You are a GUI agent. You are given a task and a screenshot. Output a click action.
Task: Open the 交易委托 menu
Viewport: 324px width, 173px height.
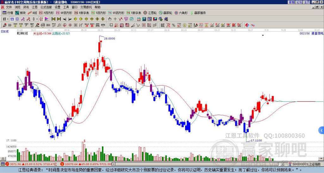point(86,7)
